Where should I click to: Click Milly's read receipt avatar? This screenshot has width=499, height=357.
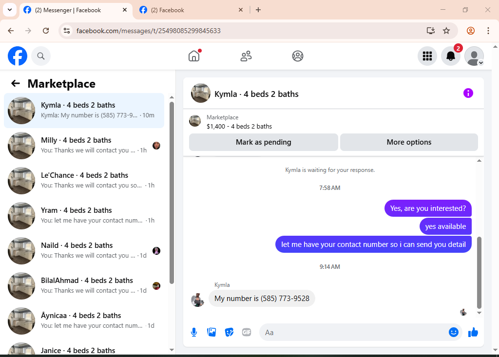click(156, 146)
